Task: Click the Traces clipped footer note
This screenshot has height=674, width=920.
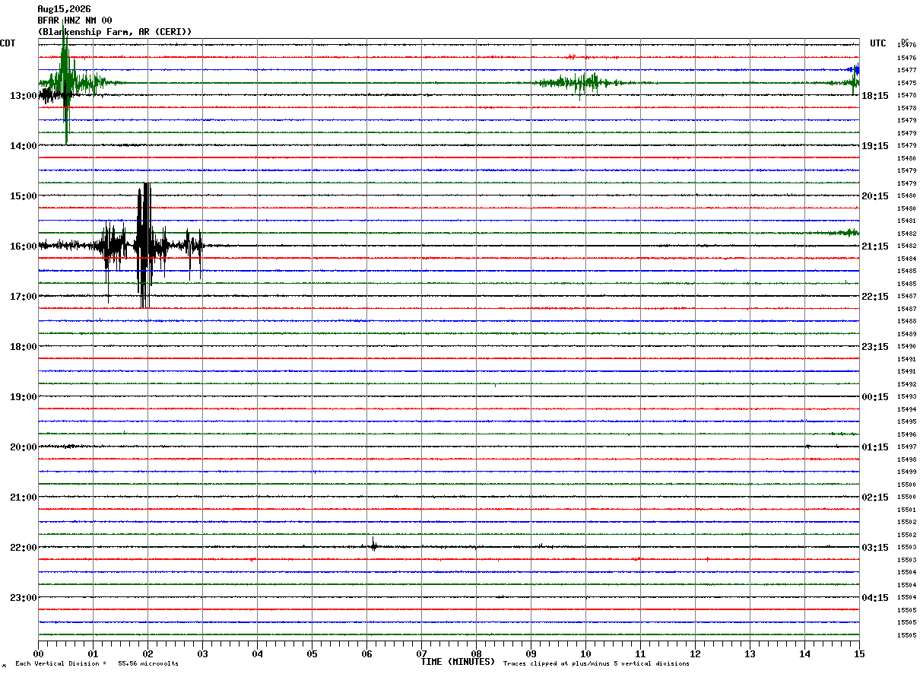Action: 596,663
